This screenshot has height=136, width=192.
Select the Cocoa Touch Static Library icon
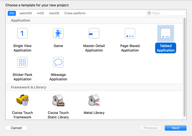58,100
